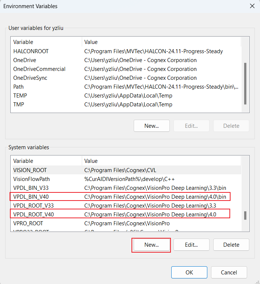Click user variables Variable column header
Screen dimensions: 260x284
pyautogui.click(x=47, y=42)
